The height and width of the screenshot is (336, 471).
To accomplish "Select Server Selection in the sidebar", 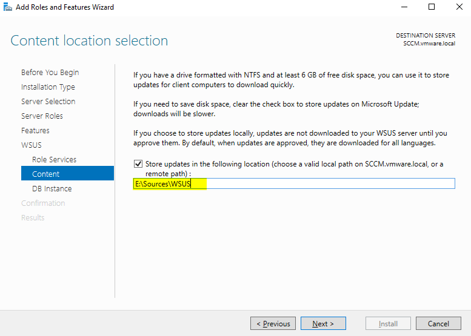I will point(48,101).
